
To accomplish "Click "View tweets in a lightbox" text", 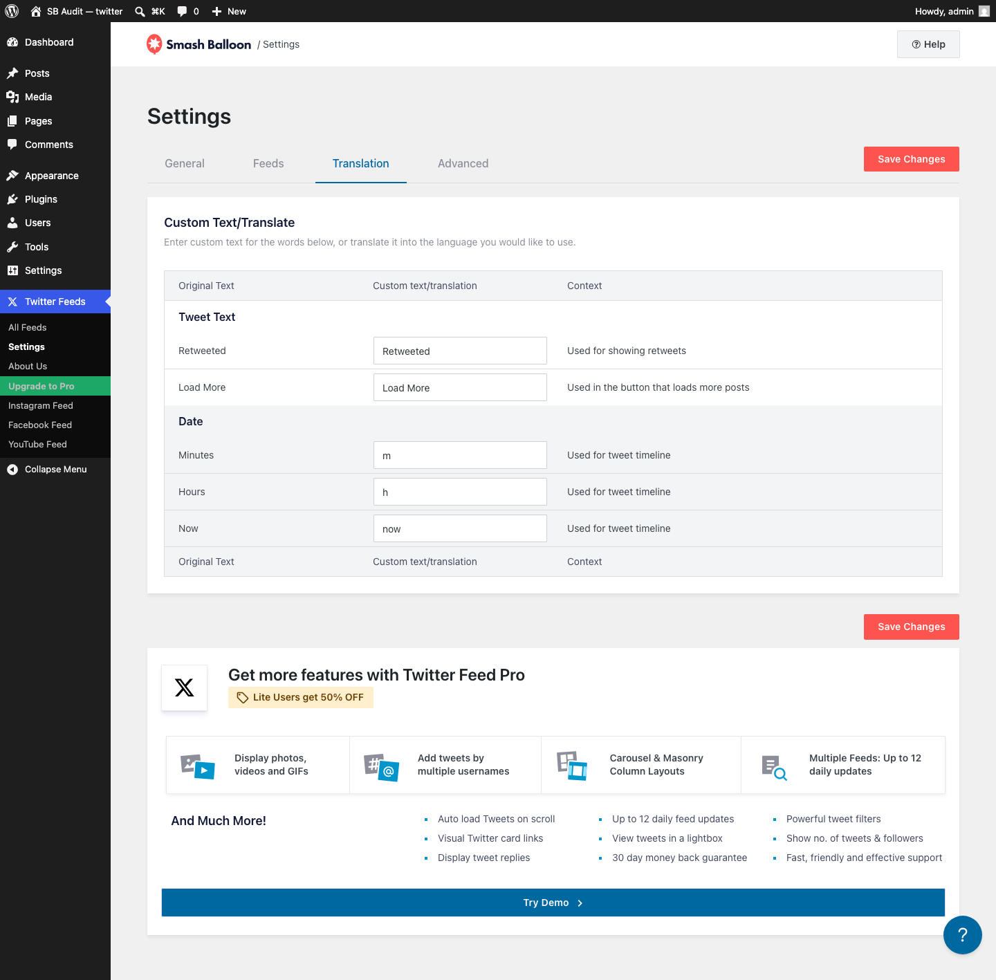I will pyautogui.click(x=667, y=838).
